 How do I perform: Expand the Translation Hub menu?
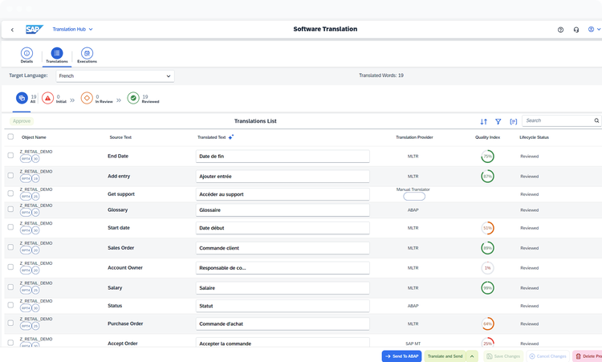72,29
